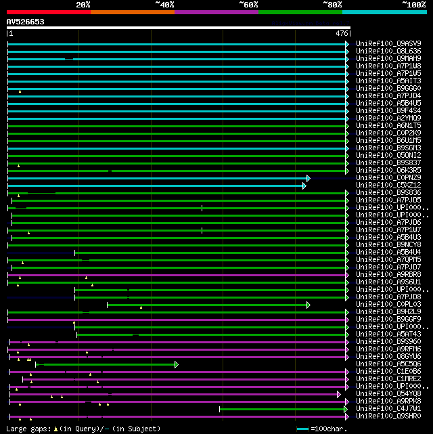Click the green alignment bar for A7PJD7
433x434 pixels.
click(179, 267)
